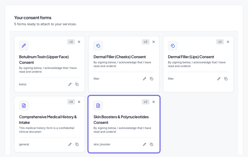
Task: Click description text on Dermal Filler (Cheeks) card
Action: [x=122, y=64]
